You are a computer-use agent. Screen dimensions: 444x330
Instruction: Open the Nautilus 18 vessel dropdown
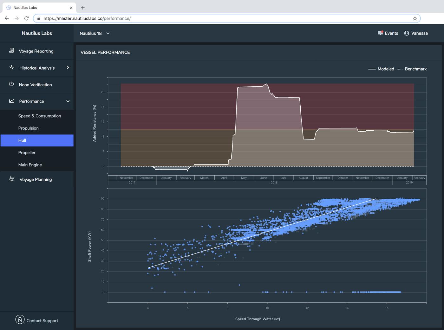tap(95, 33)
